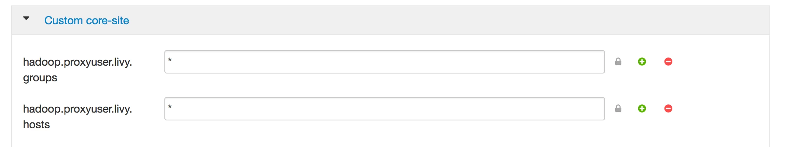Viewport: 796px width, 147px height.
Task: Remove hadoop.proxyuser.livy.hosts with red minus icon
Action: click(x=668, y=108)
